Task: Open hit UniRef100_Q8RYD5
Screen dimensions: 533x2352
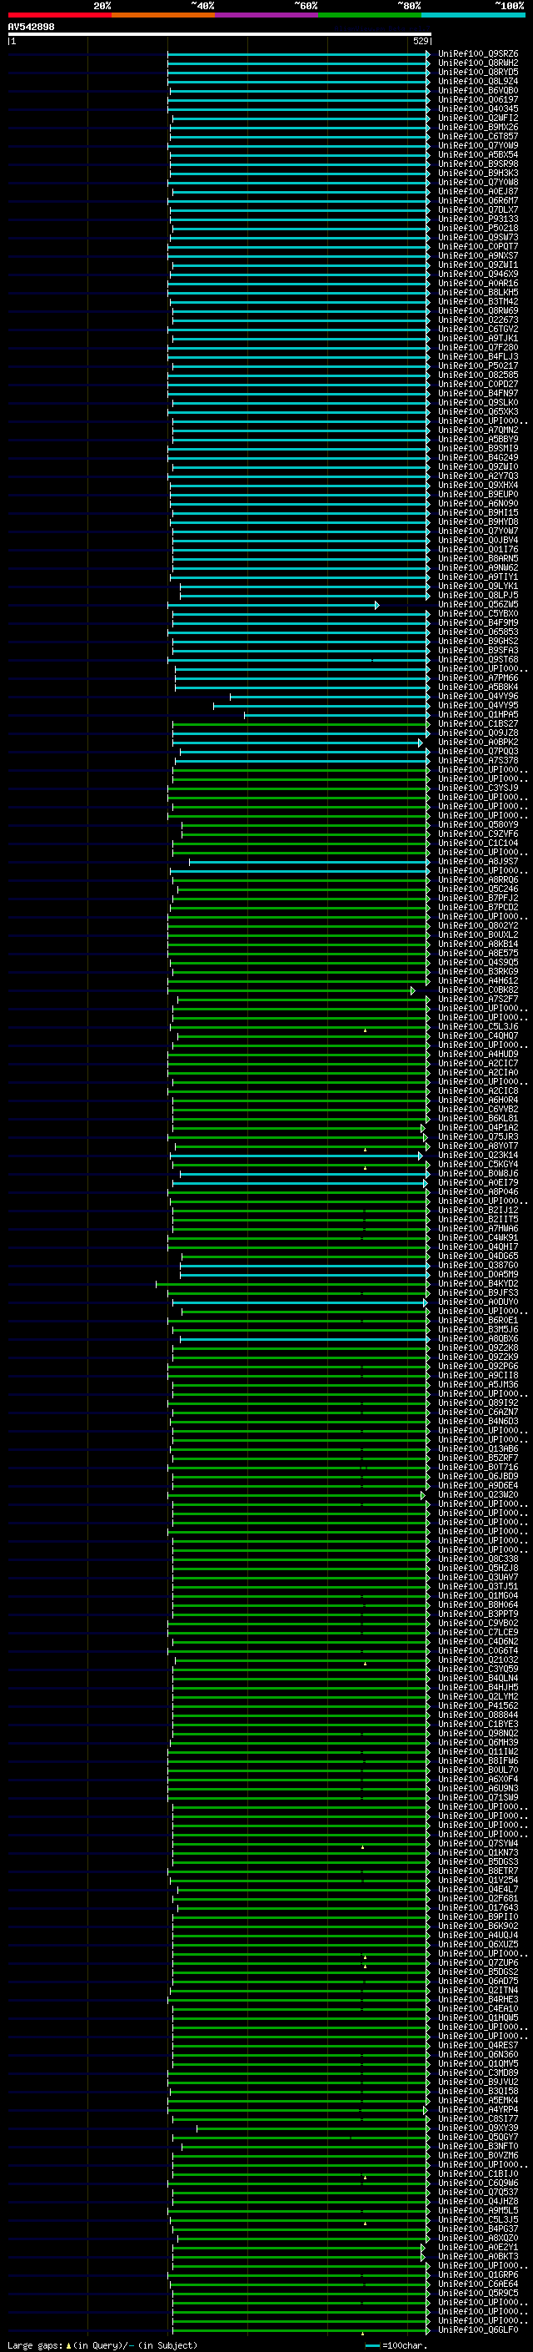Action: point(477,72)
